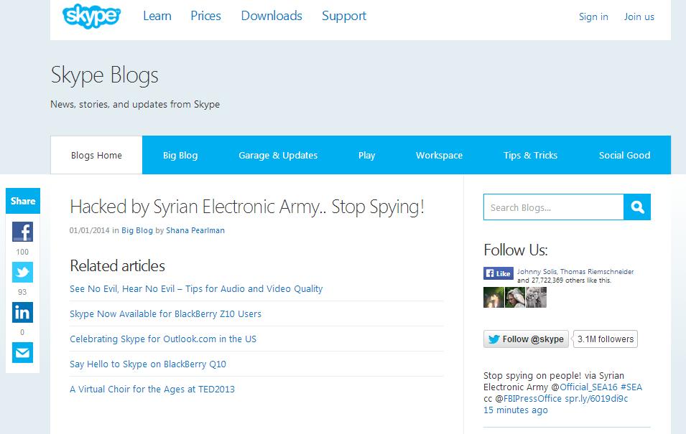Screen dimensions: 686x434
Task: Switch to the Garage & Updates tab
Action: (x=278, y=155)
